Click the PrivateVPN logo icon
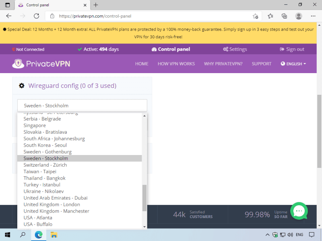 click(x=19, y=64)
